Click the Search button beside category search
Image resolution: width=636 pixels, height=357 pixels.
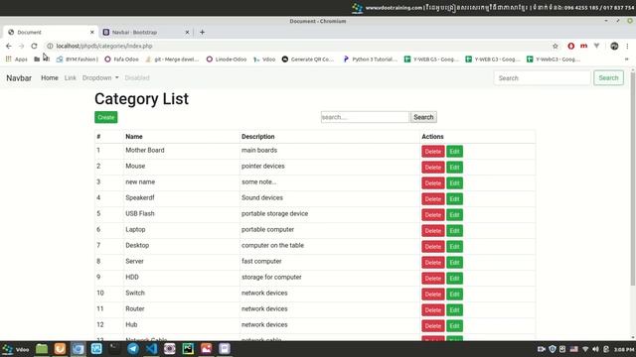(x=423, y=117)
